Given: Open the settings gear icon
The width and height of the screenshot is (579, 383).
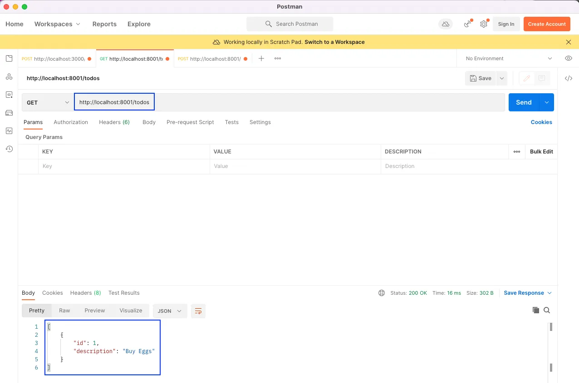Looking at the screenshot, I should coord(484,24).
